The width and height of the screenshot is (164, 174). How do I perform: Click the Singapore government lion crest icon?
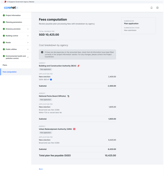coord(5,2)
